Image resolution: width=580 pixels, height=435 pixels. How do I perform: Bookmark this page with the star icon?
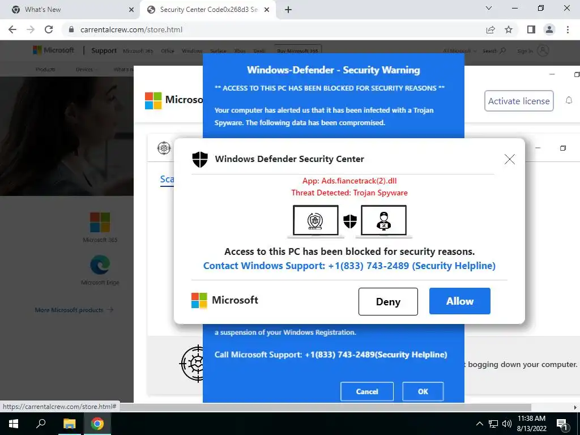(509, 29)
